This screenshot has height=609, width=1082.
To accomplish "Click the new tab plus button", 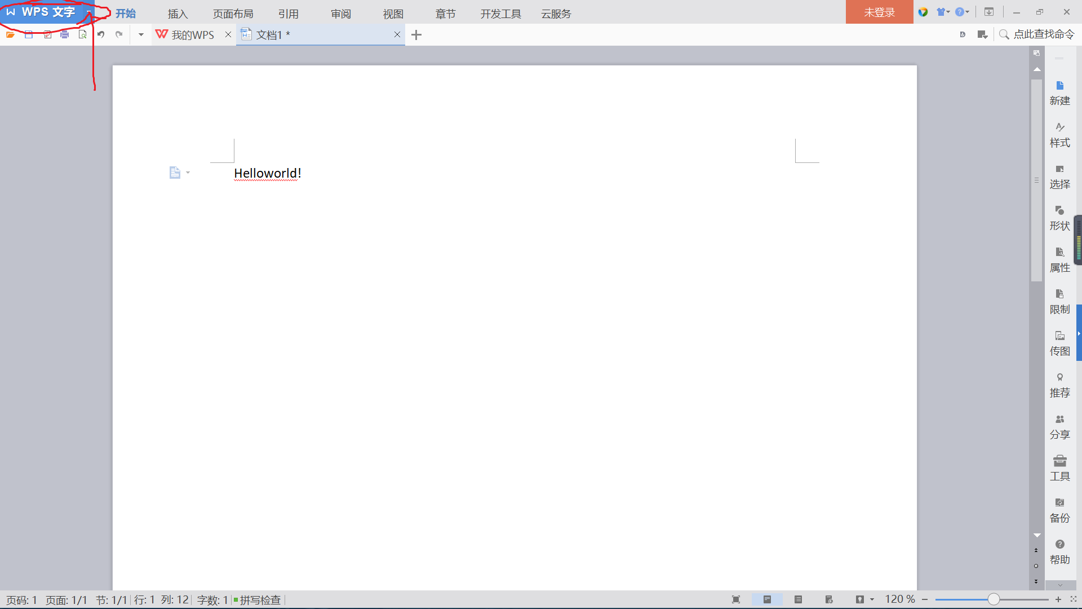I will pos(416,35).
